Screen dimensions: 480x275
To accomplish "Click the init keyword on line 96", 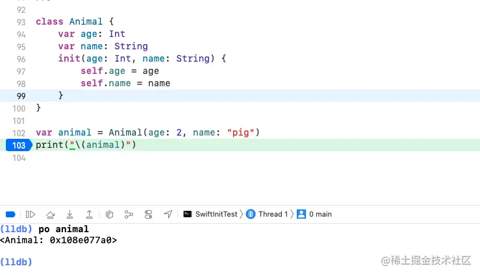I will tap(69, 58).
